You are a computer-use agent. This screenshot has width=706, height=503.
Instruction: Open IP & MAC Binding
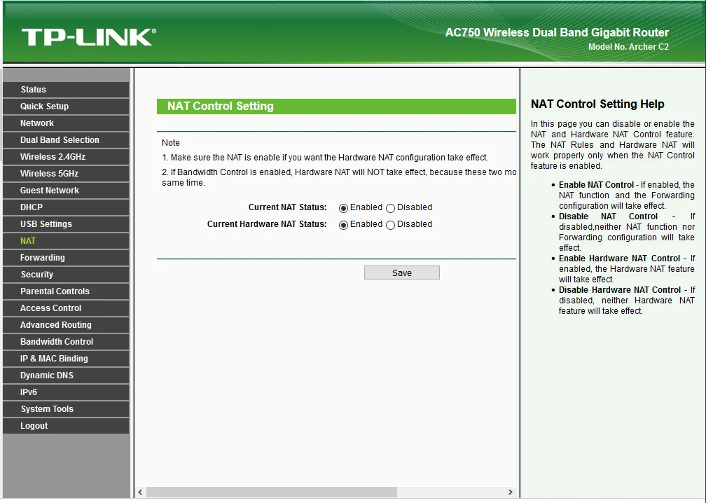point(66,359)
